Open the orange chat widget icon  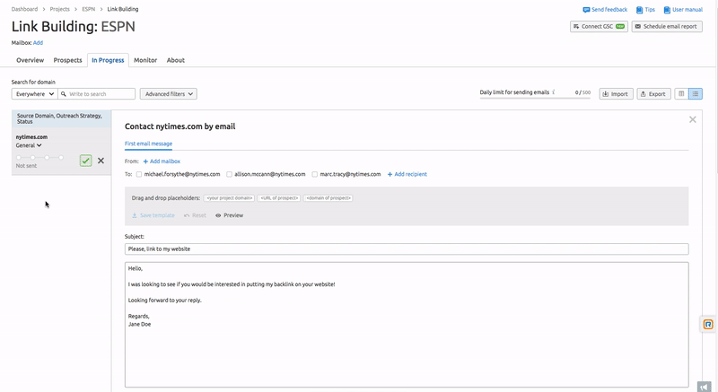pos(708,324)
